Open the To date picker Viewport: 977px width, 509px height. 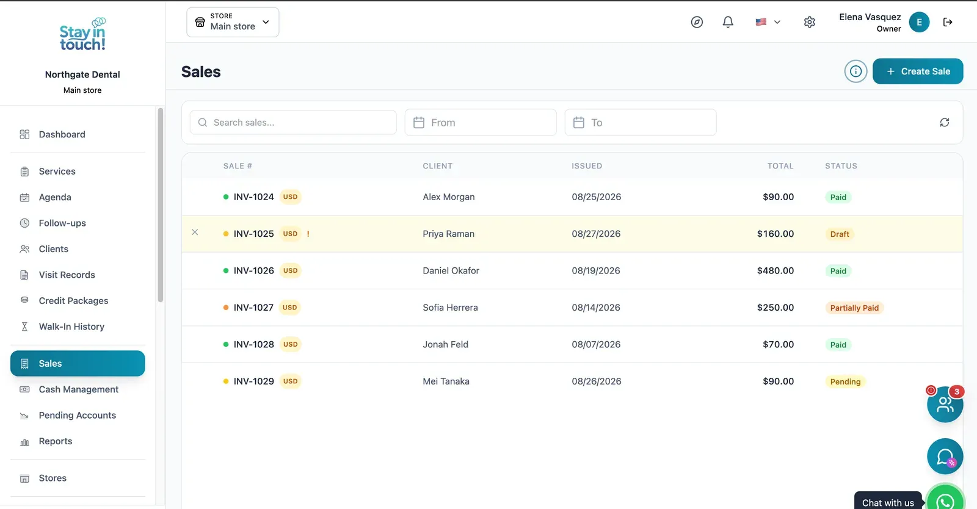641,123
